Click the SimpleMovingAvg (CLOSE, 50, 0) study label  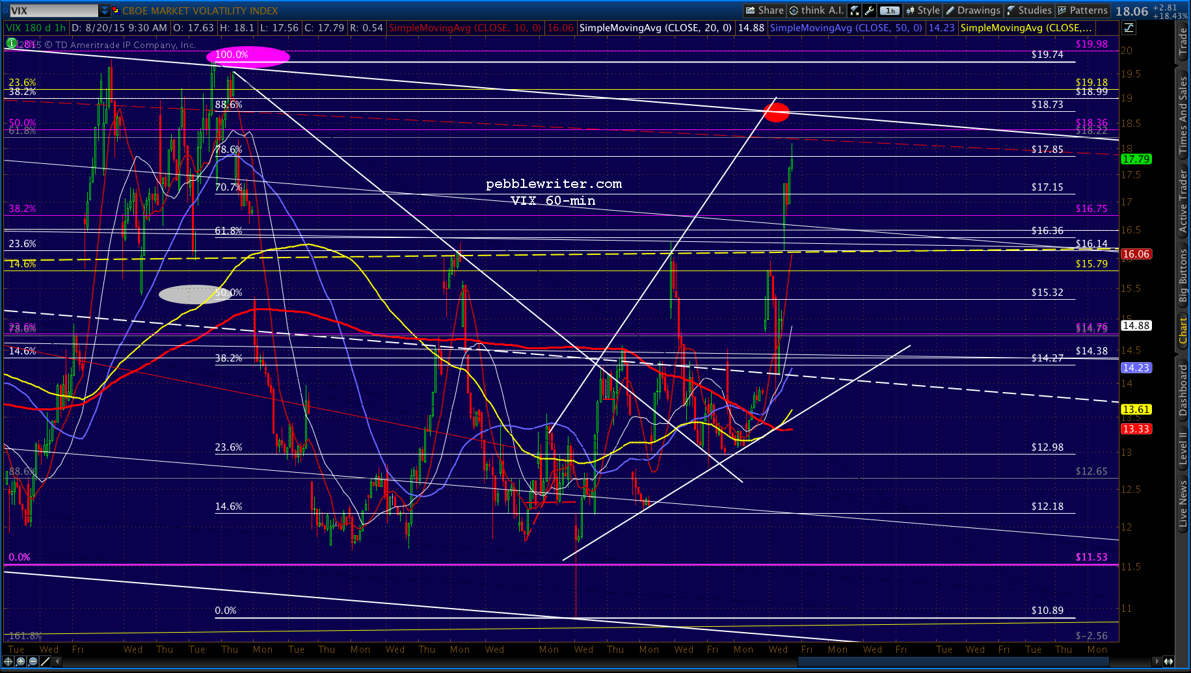click(x=846, y=28)
